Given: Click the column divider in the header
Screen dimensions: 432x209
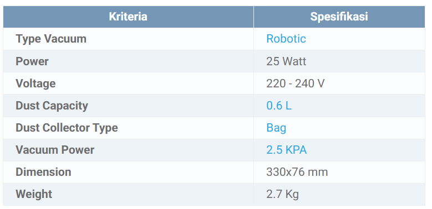Looking at the screenshot, I should [253, 17].
